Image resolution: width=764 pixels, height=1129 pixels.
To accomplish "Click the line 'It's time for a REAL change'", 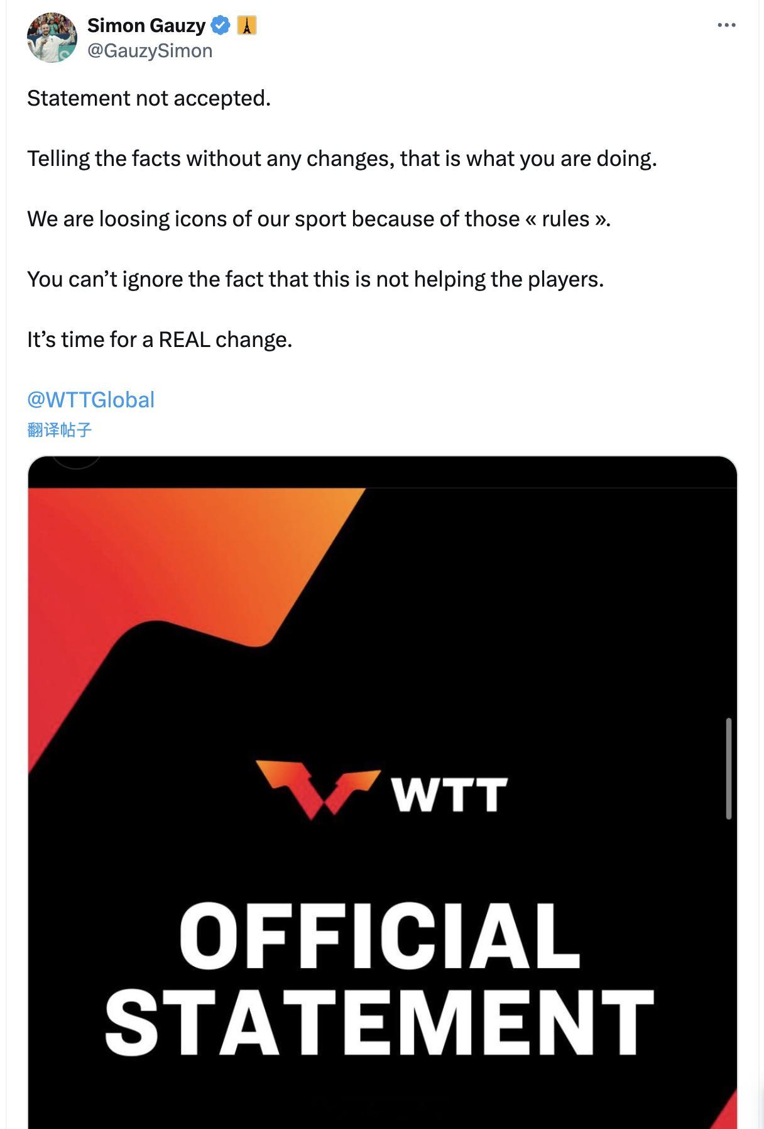I will click(x=159, y=339).
